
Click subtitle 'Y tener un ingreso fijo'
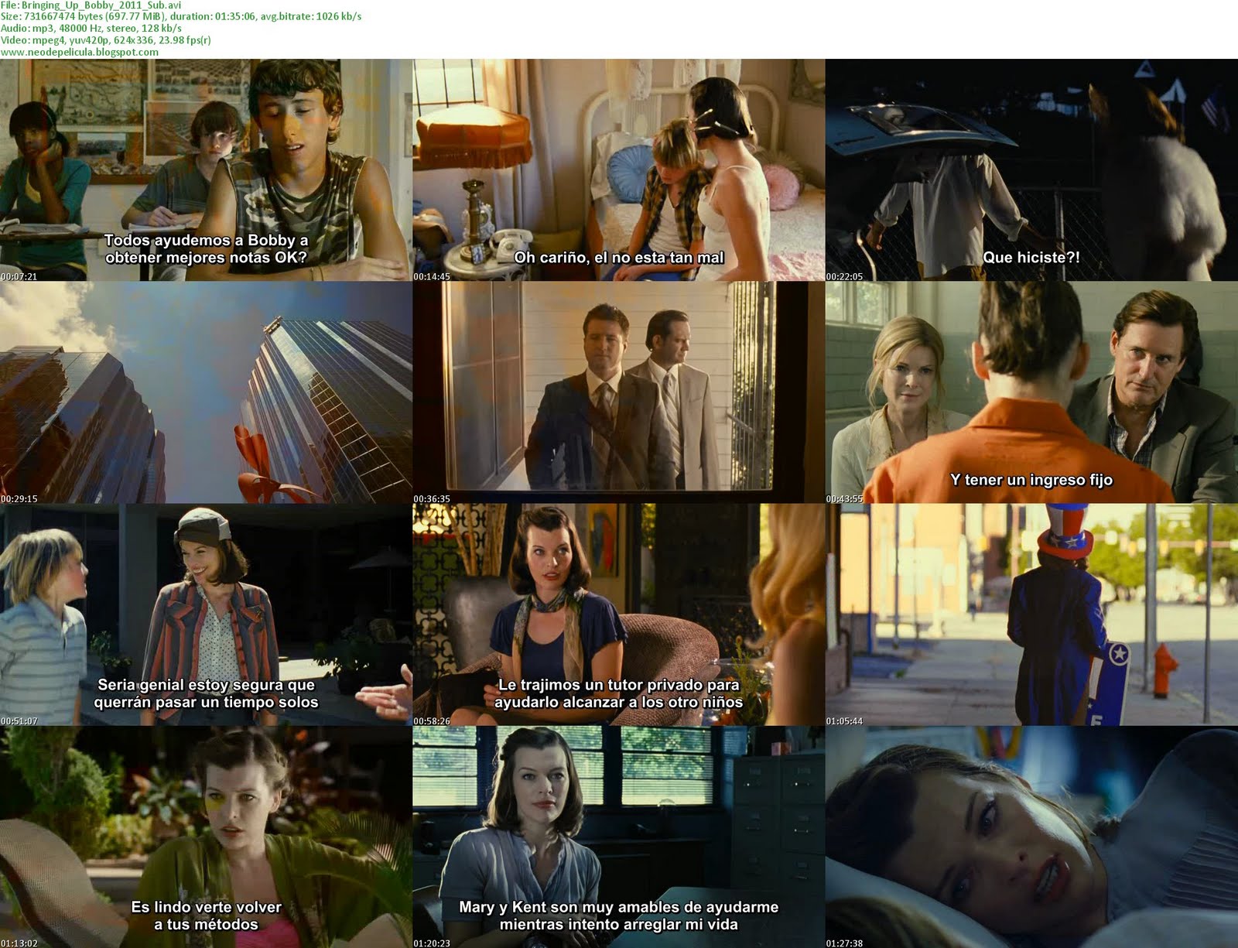[x=1031, y=480]
